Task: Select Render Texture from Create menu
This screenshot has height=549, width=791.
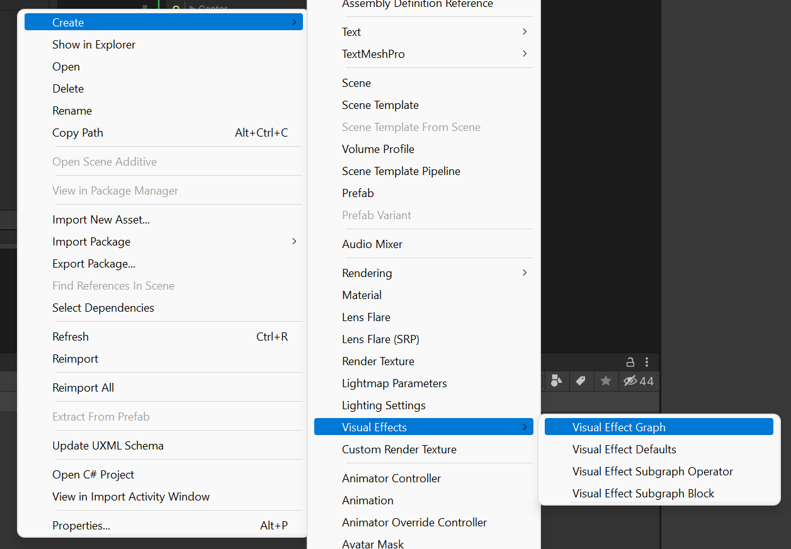Action: [378, 361]
